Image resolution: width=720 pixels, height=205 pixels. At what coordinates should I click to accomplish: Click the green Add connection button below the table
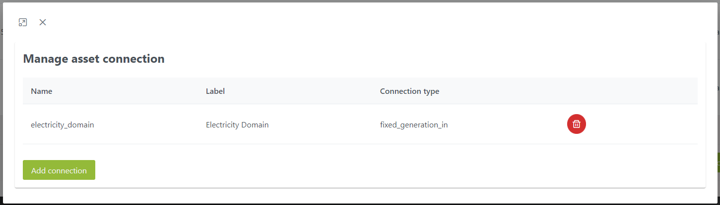coord(59,170)
